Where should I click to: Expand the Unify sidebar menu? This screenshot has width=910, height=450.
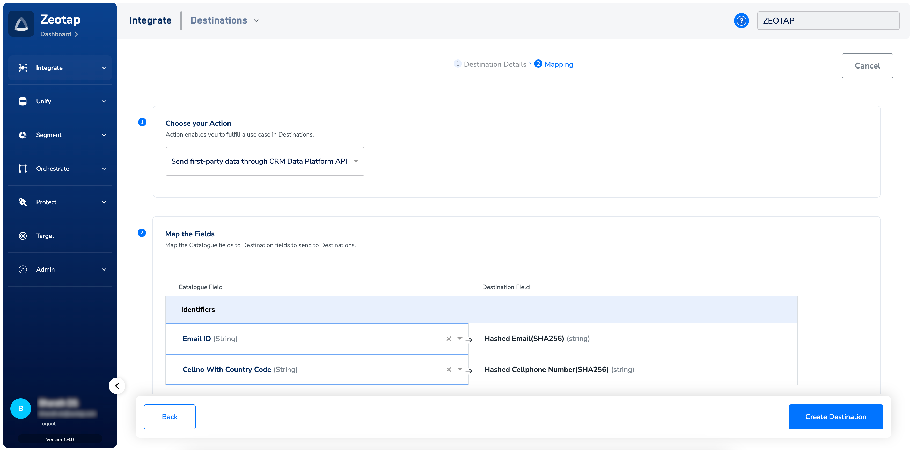[104, 101]
